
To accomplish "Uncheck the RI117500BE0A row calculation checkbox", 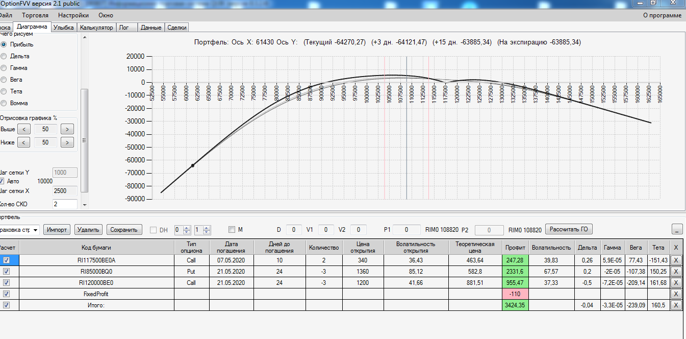I will tap(6, 260).
